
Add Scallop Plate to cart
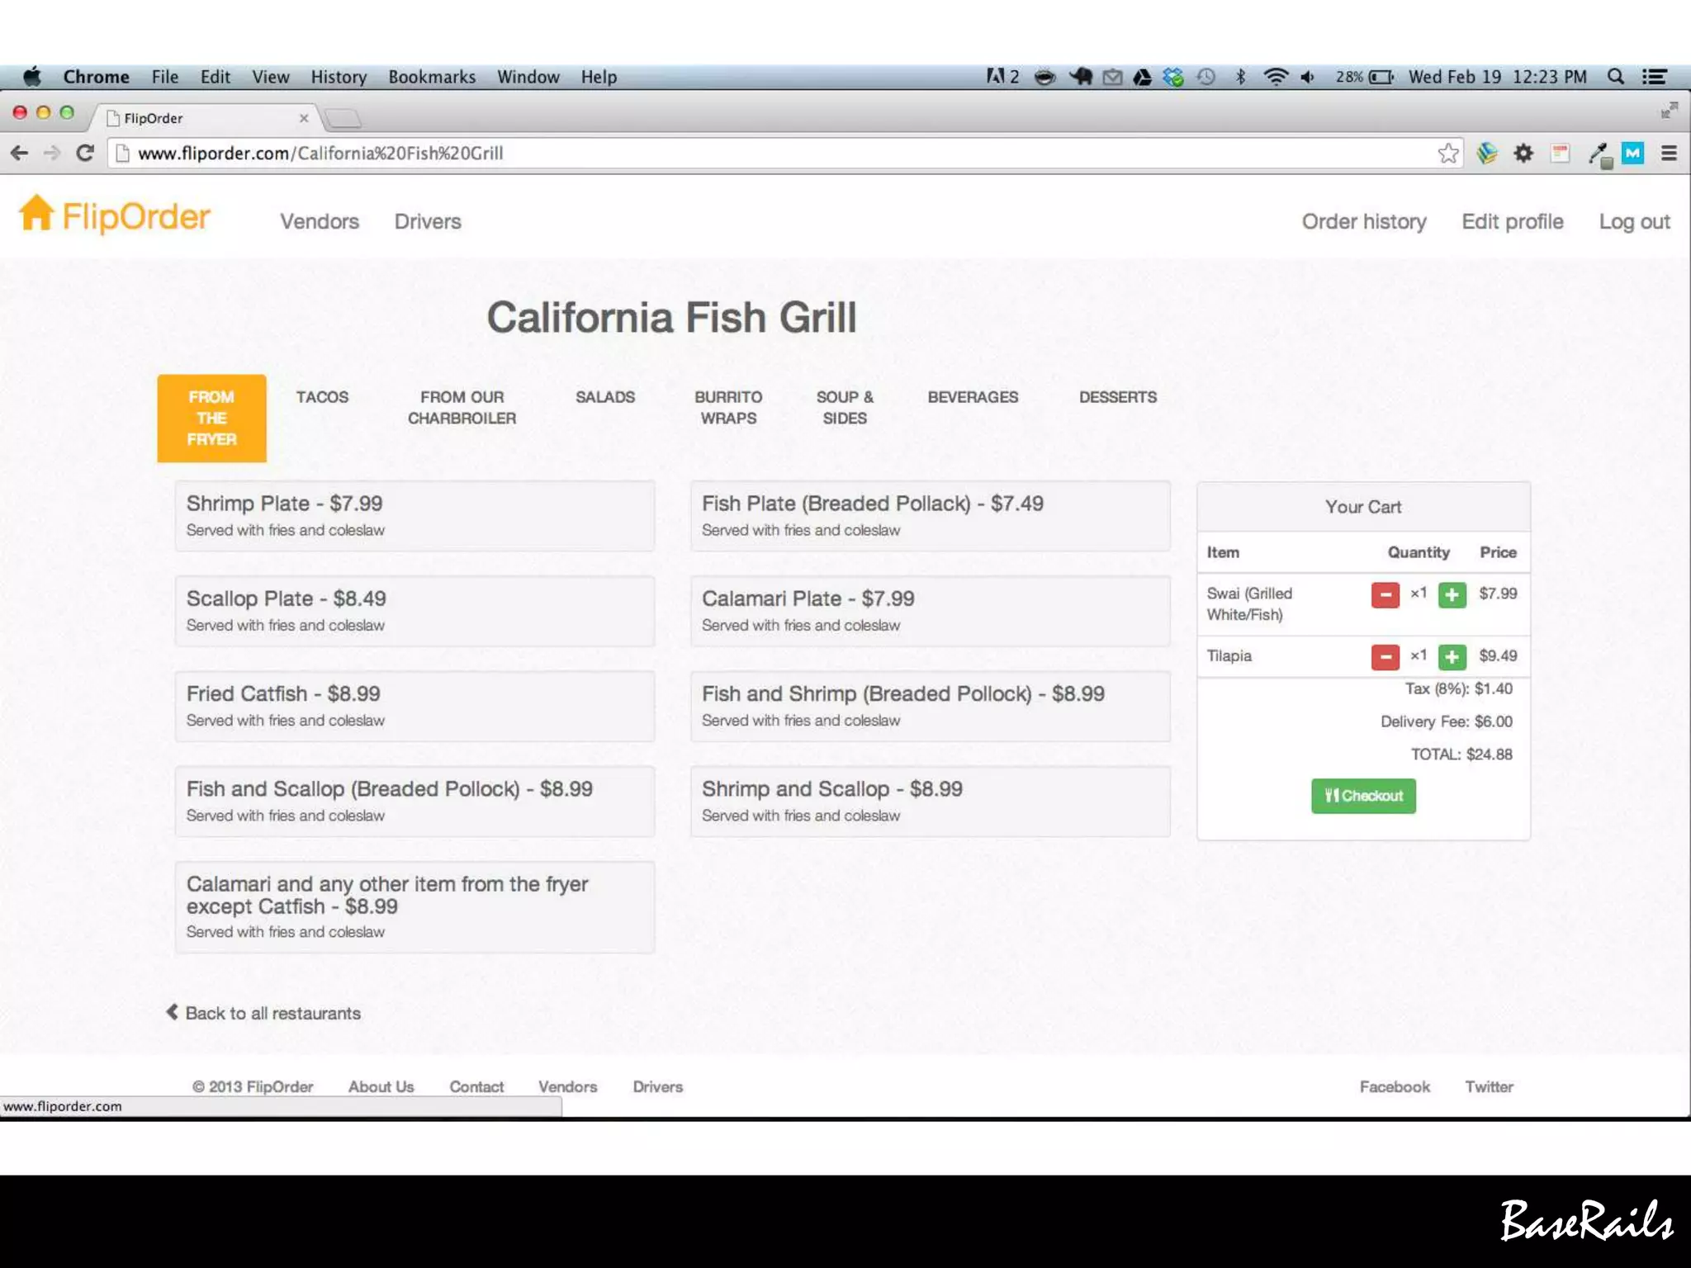[414, 610]
